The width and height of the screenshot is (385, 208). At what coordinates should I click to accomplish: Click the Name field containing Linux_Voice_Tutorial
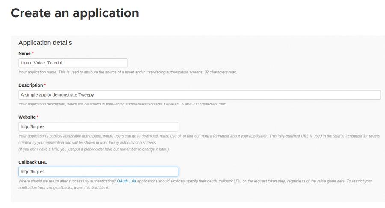(x=73, y=63)
